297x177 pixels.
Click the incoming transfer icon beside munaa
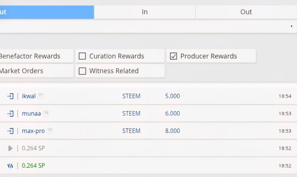10,114
